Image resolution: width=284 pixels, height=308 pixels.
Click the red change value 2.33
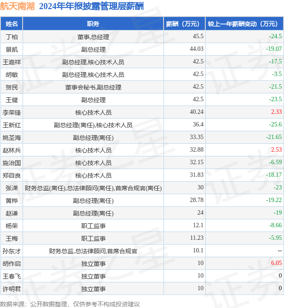pyautogui.click(x=276, y=112)
